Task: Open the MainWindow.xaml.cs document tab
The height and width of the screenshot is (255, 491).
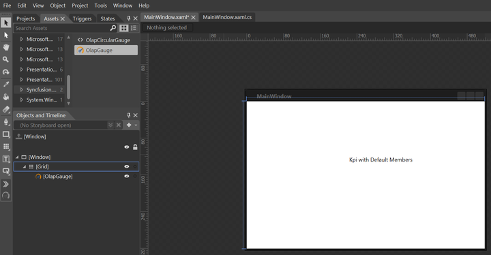Action: click(x=227, y=17)
